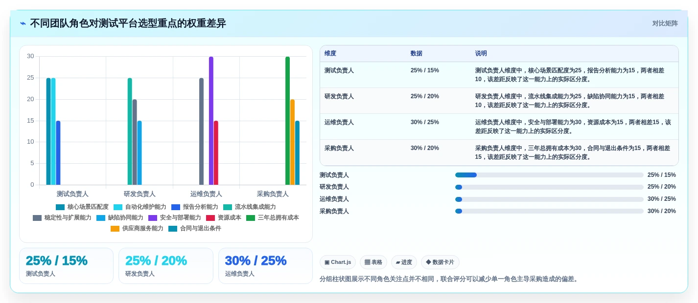Toggle 安全与部署能力 legend entry
The image size is (698, 303).
coord(175,217)
